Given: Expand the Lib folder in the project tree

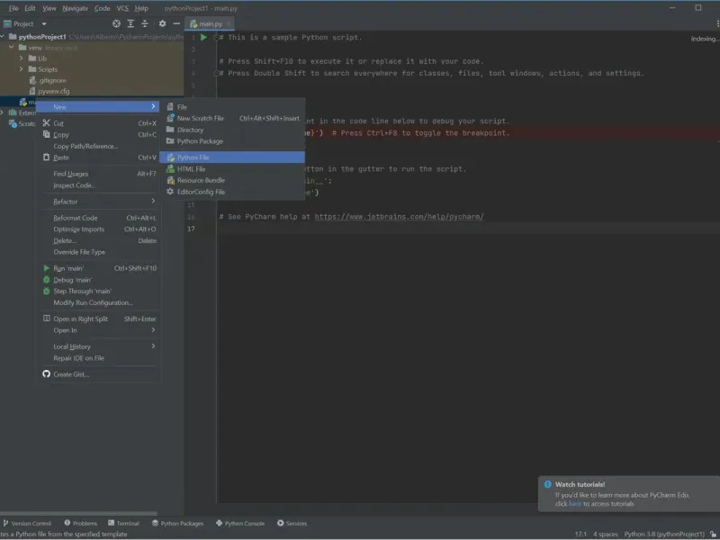Looking at the screenshot, I should coord(22,58).
